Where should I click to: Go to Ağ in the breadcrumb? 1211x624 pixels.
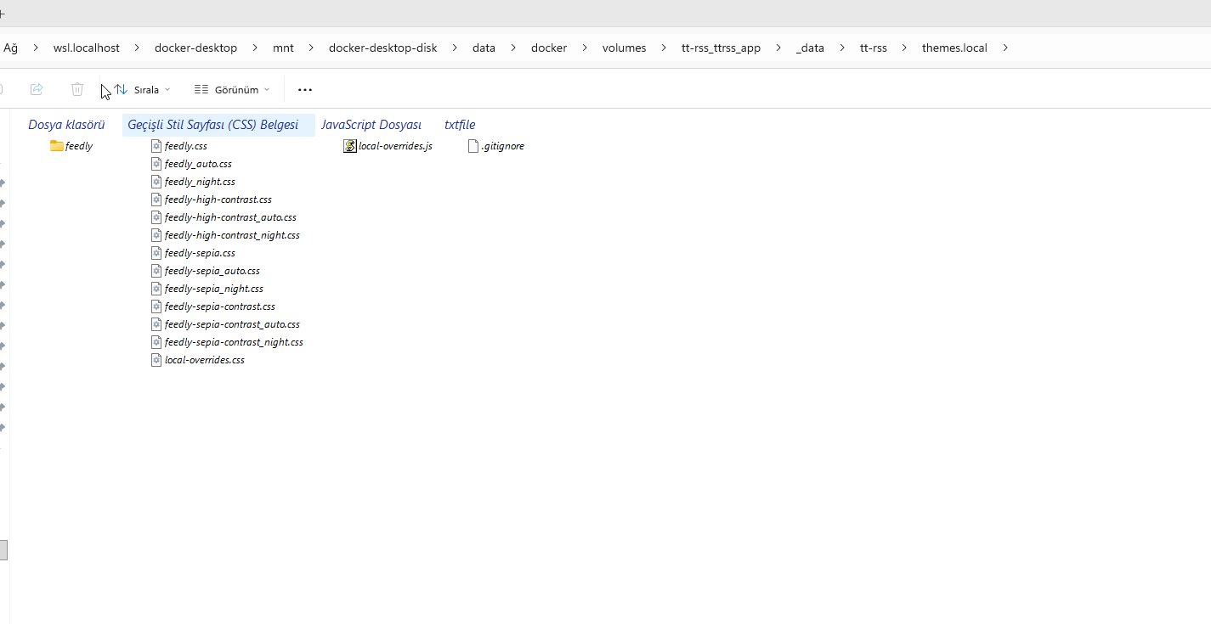pos(10,48)
